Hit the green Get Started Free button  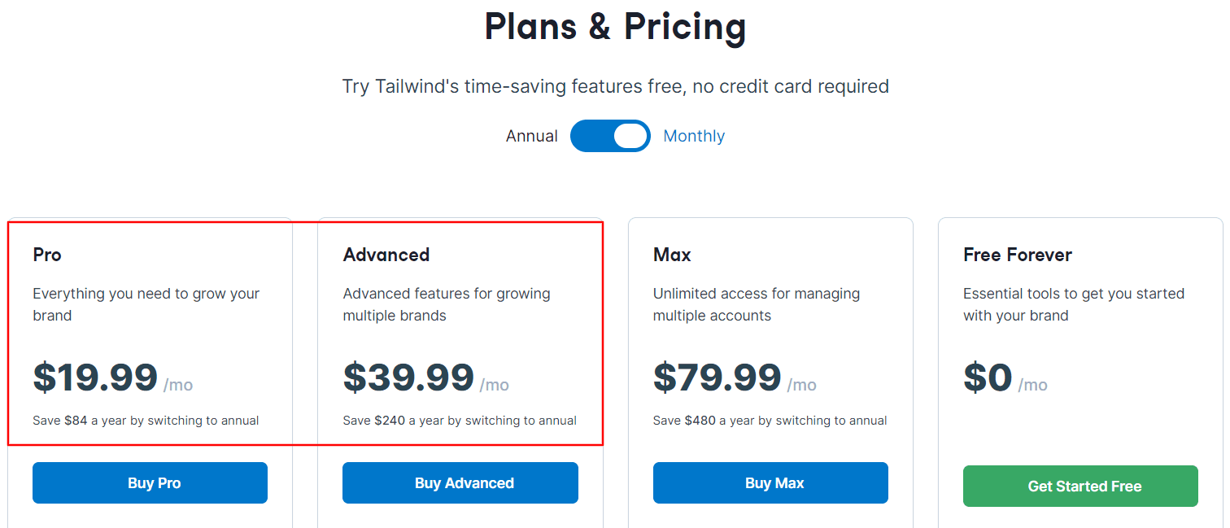coord(1080,487)
